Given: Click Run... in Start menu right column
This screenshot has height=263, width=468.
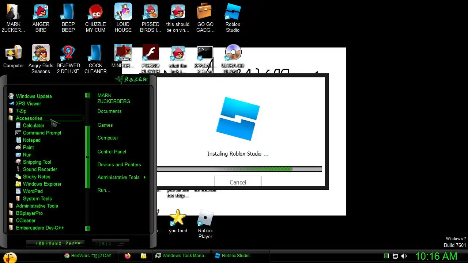Looking at the screenshot, I should [x=104, y=190].
